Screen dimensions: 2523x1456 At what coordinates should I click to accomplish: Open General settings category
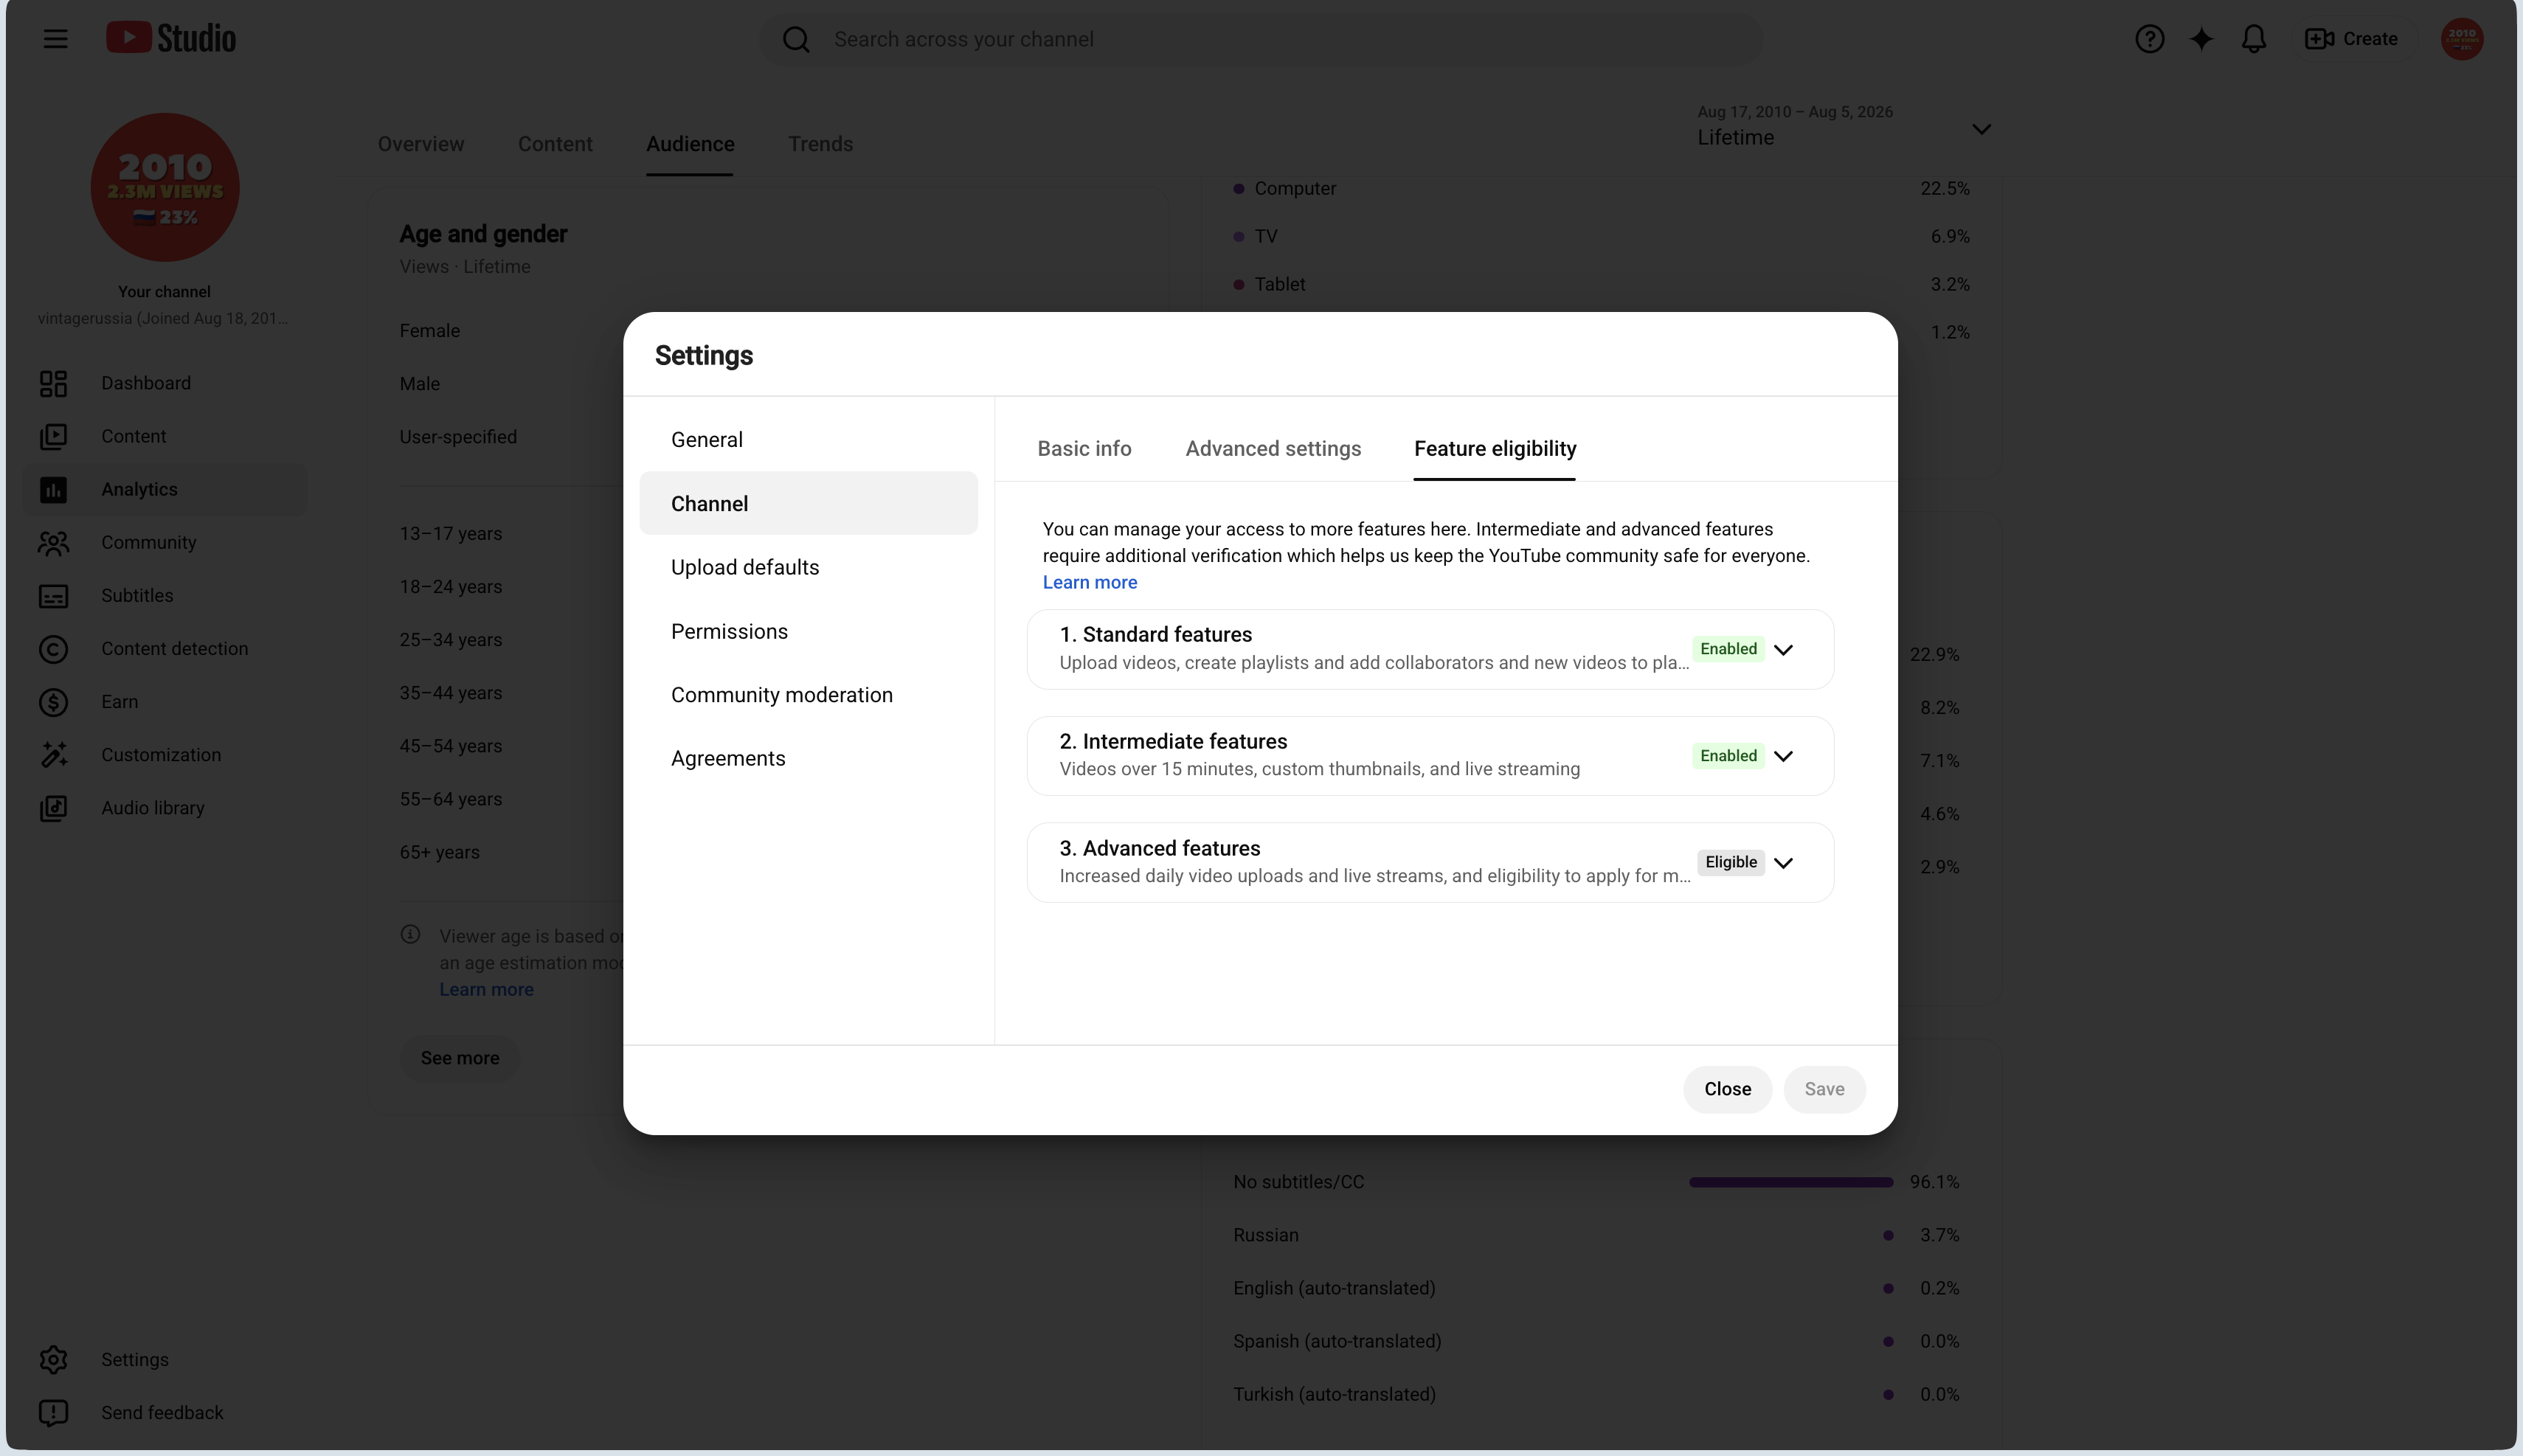coord(808,440)
